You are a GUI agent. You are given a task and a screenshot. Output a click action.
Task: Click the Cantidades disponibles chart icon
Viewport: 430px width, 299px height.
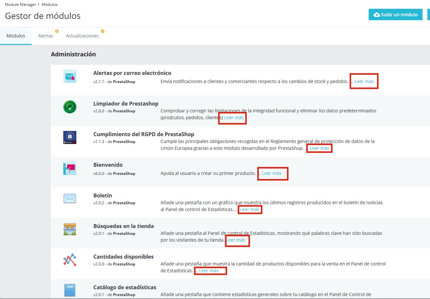click(x=70, y=260)
